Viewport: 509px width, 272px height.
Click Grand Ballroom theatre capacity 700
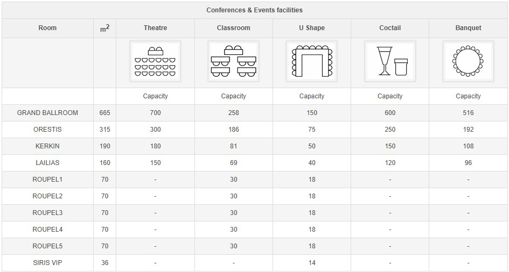click(155, 113)
